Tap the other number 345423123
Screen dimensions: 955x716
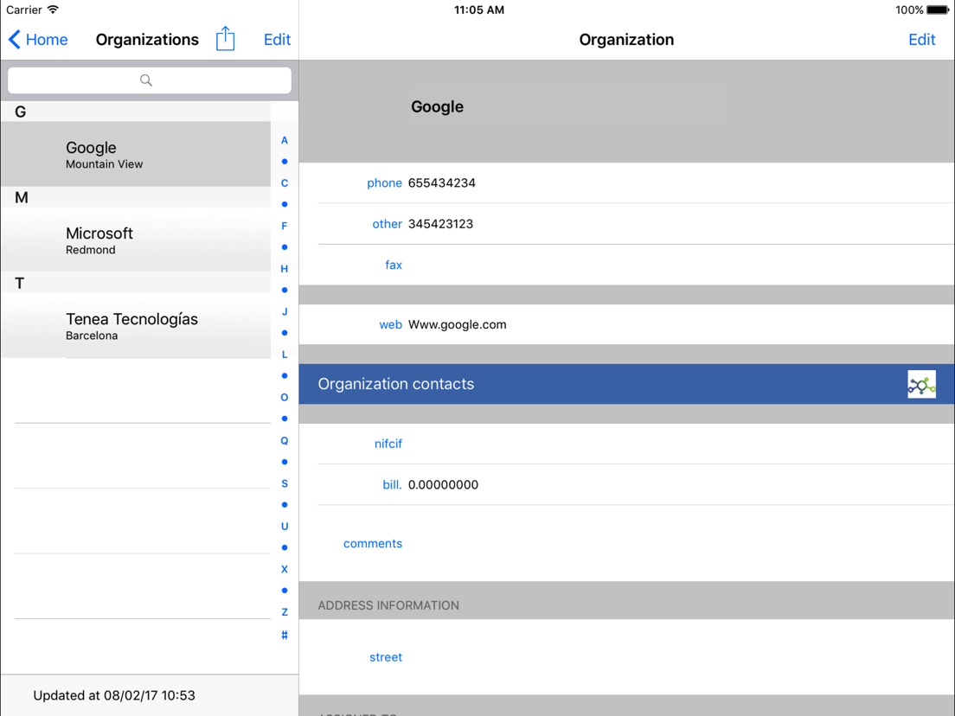pos(440,224)
